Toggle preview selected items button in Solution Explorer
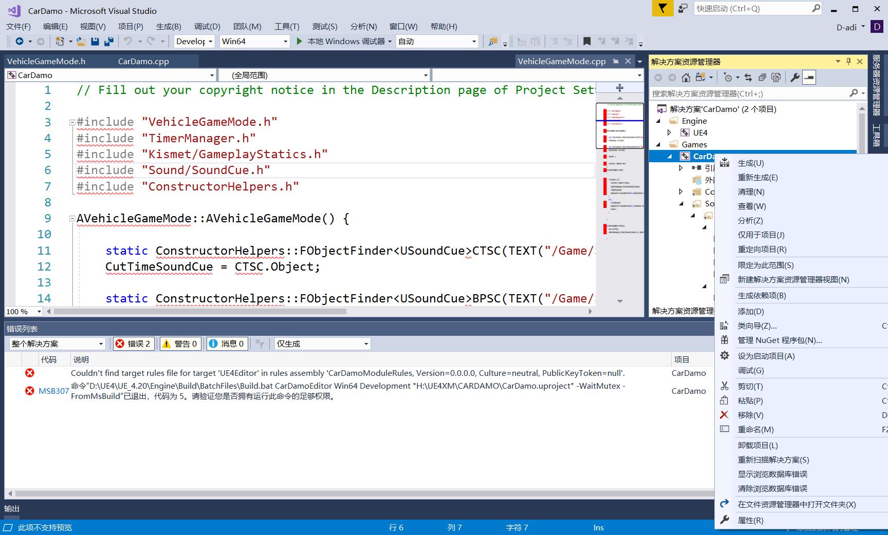Viewport: 888px width, 535px height. pos(809,78)
